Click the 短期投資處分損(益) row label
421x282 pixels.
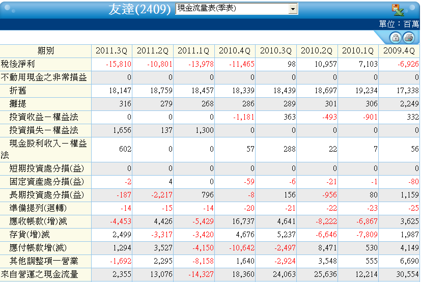47,168
